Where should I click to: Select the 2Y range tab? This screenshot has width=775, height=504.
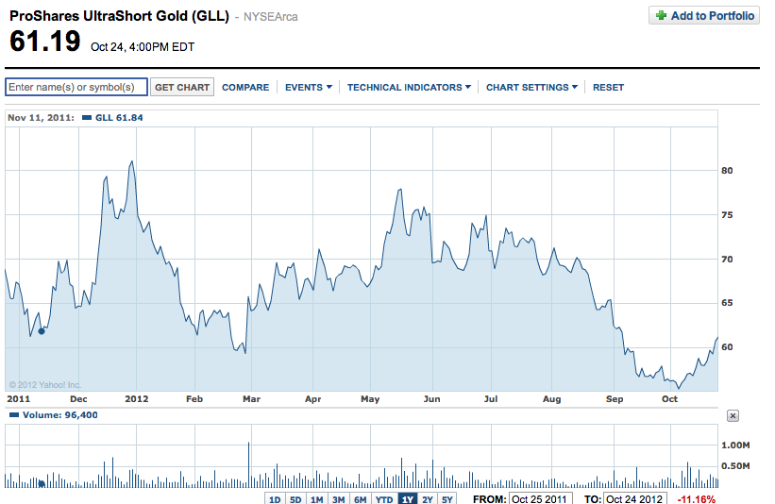coord(428,498)
